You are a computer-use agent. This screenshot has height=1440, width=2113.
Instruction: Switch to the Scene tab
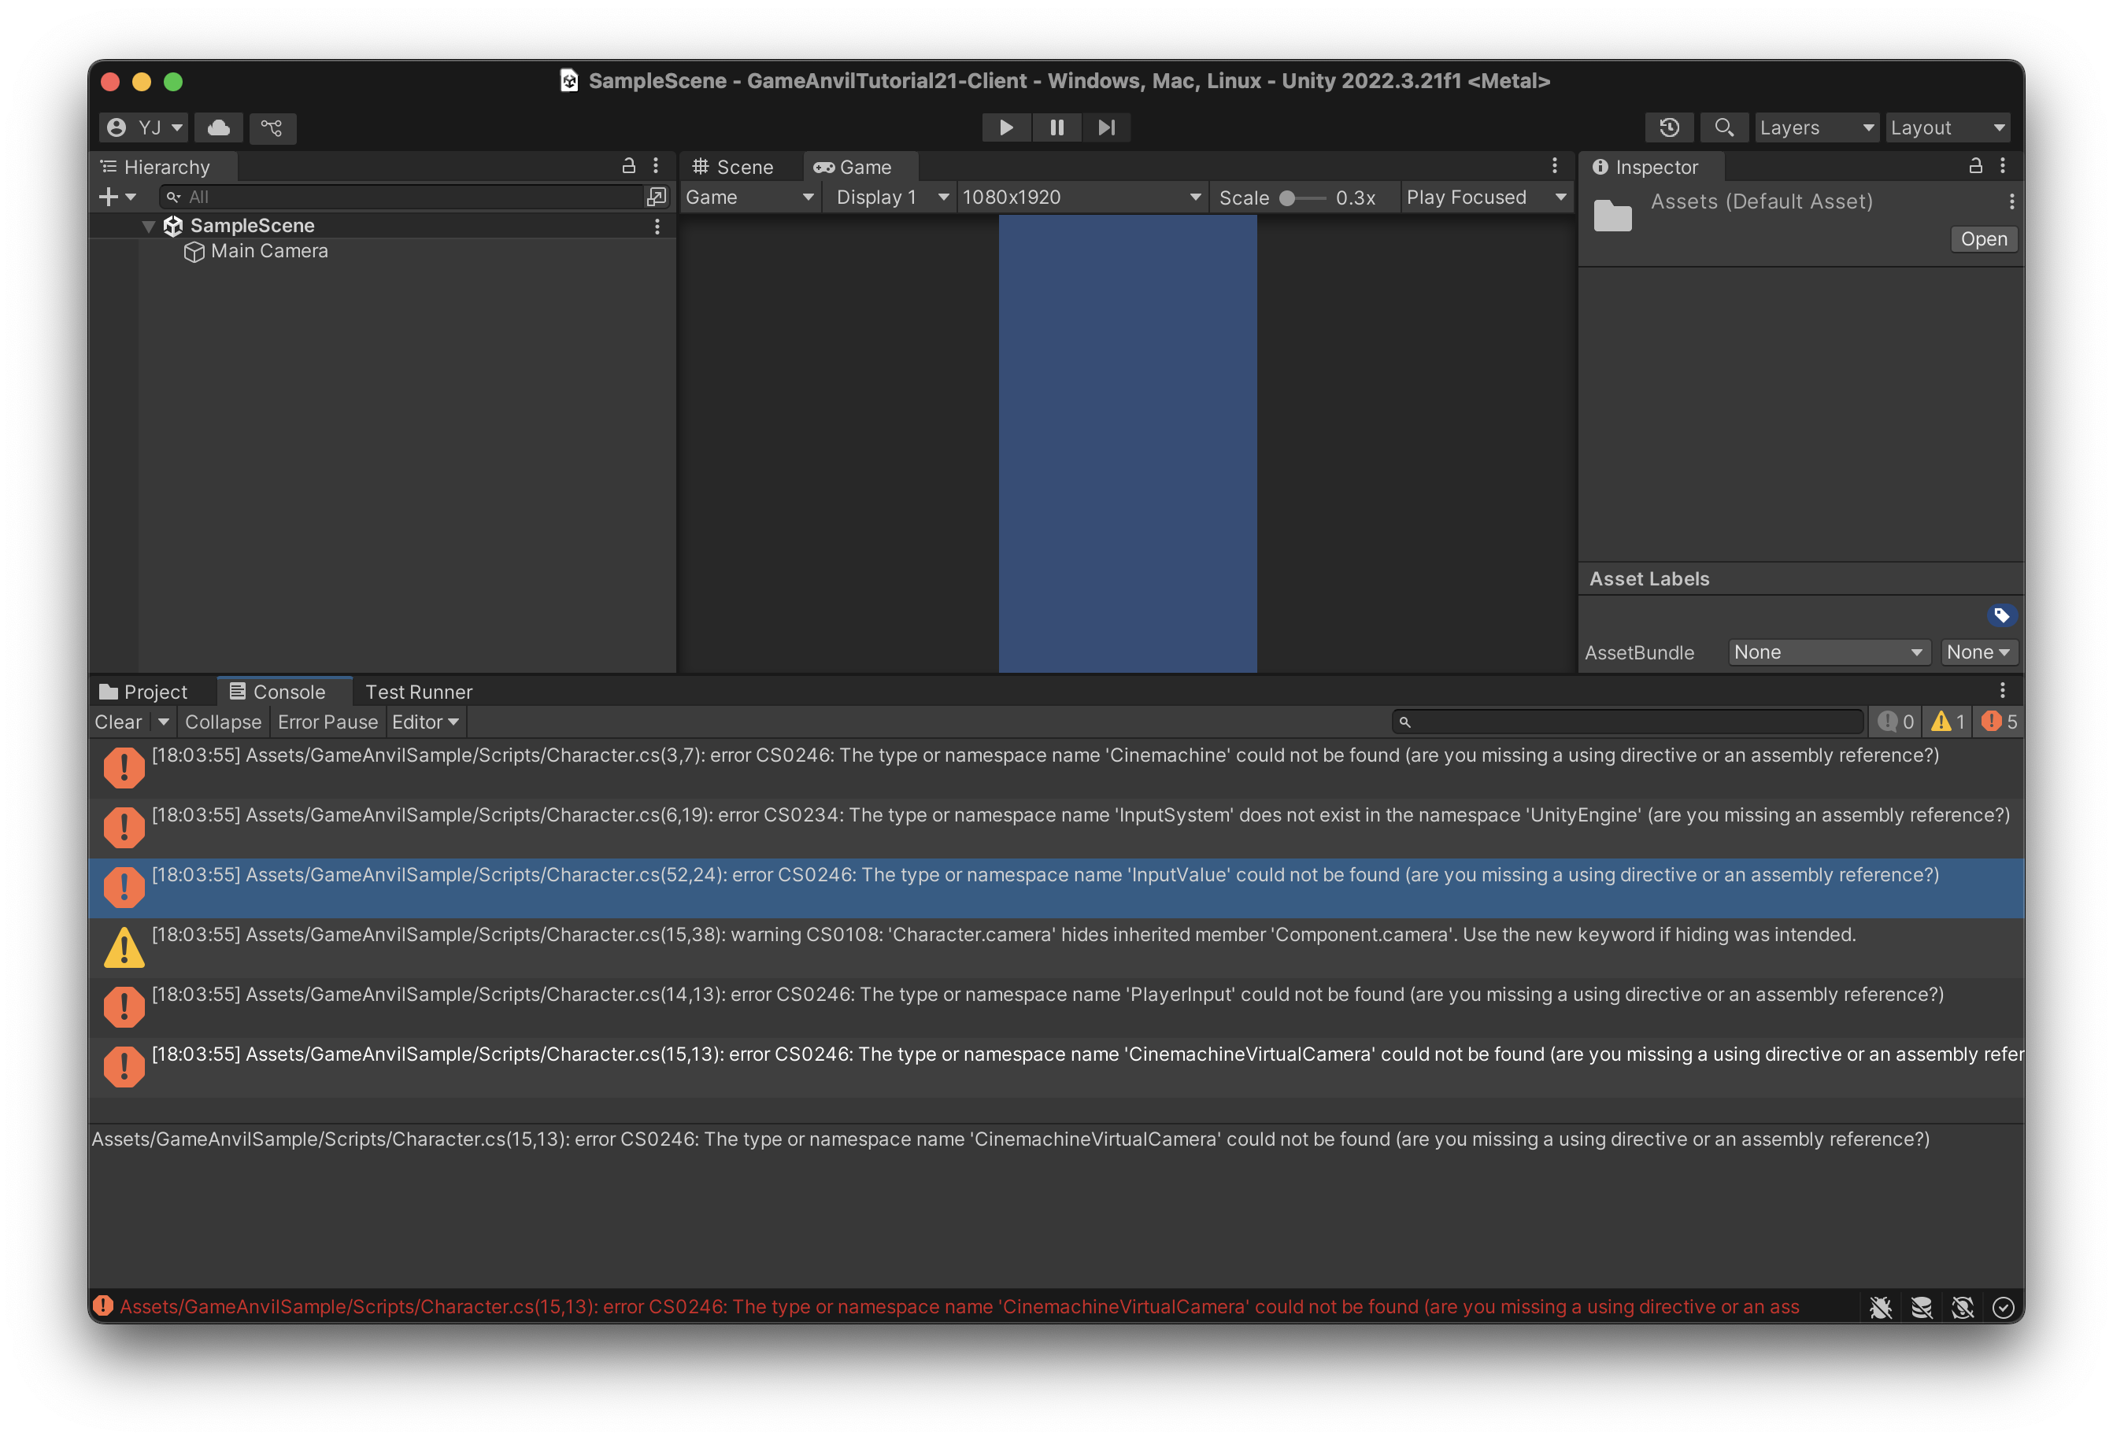tap(733, 167)
